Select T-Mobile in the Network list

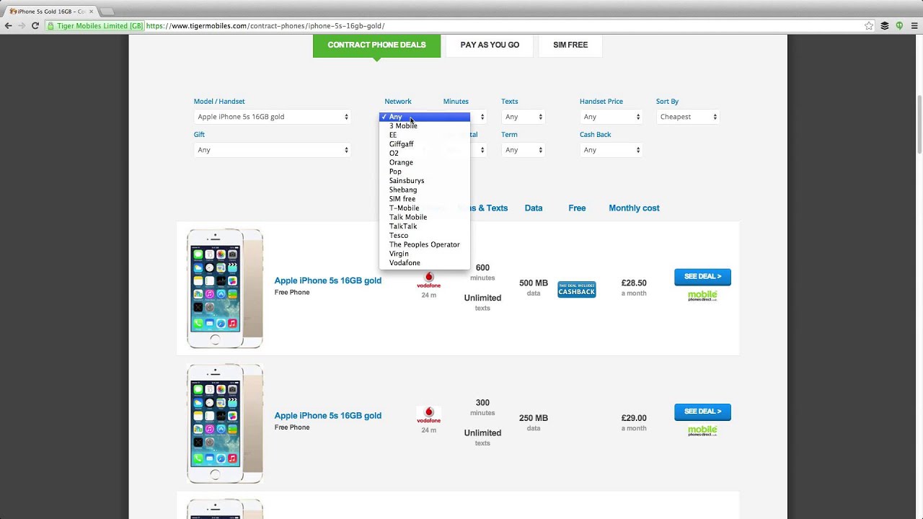click(424, 208)
